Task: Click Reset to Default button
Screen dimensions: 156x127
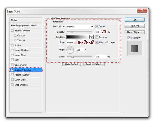Action: [94, 64]
